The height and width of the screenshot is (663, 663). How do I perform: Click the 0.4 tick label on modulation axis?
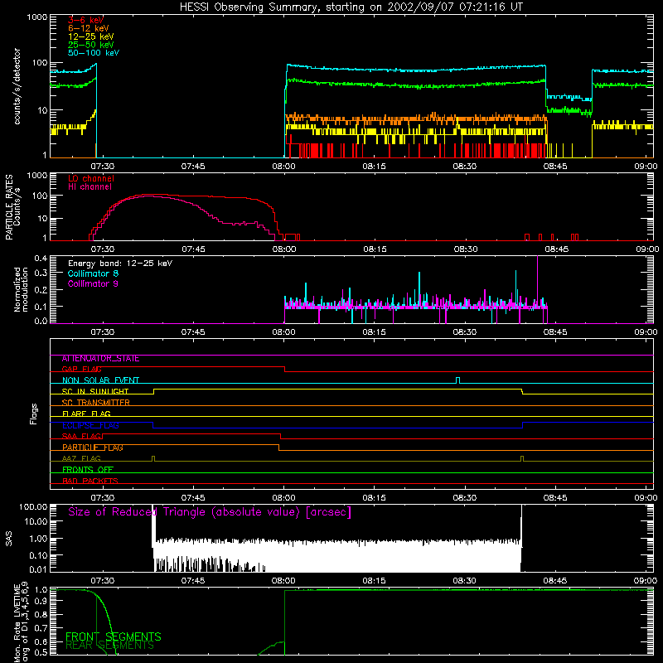(x=41, y=259)
